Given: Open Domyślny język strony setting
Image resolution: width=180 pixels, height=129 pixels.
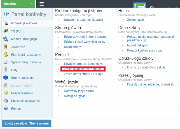Looking at the screenshot, I should tap(79, 91).
